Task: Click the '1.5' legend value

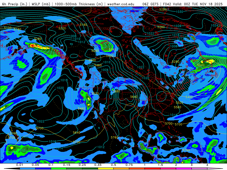Action: pos(160,165)
